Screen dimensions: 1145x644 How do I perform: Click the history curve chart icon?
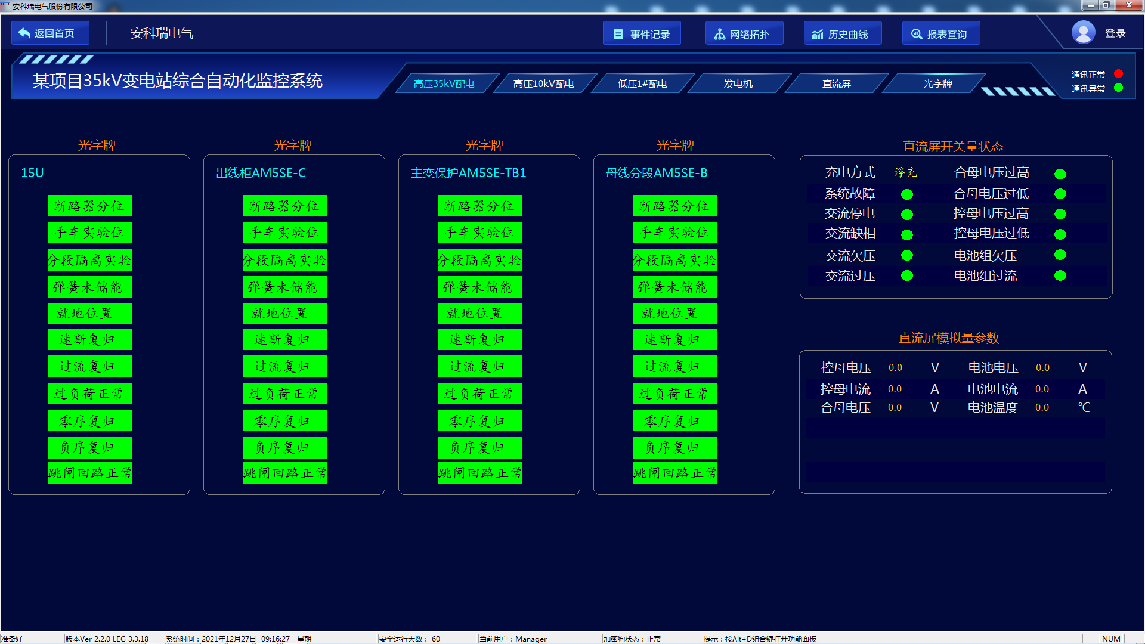[818, 35]
